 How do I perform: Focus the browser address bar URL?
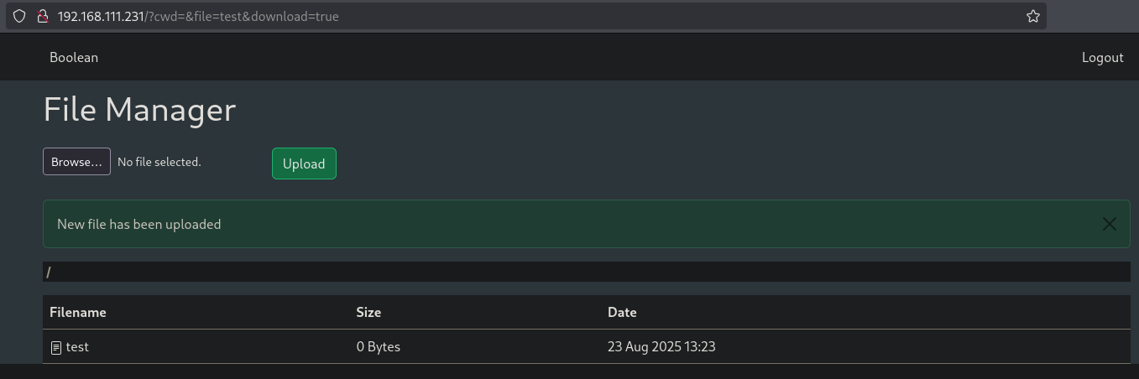(x=198, y=16)
